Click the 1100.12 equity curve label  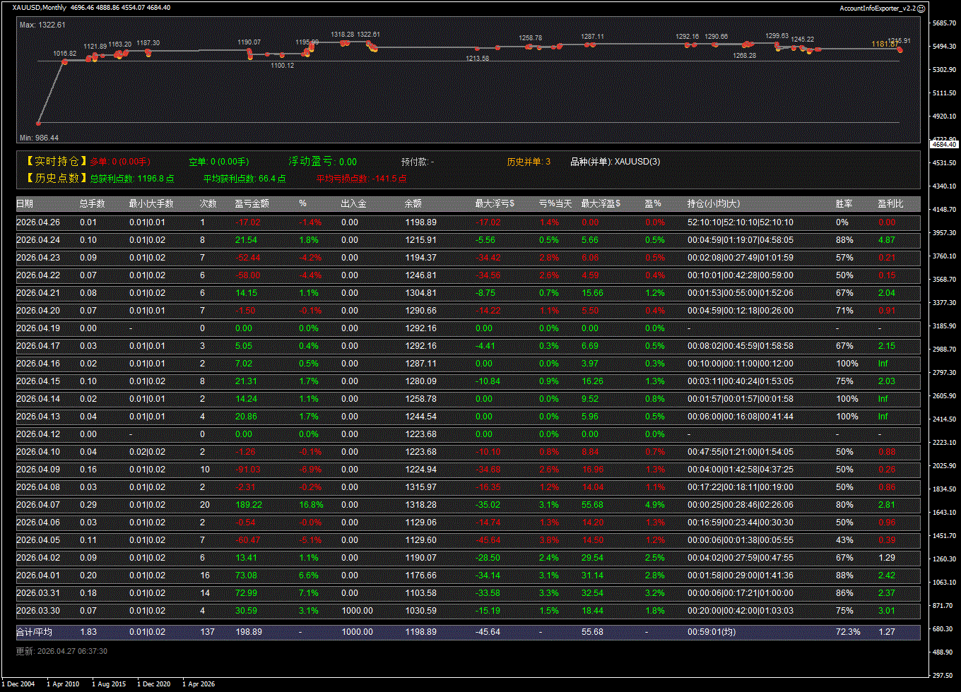[282, 66]
